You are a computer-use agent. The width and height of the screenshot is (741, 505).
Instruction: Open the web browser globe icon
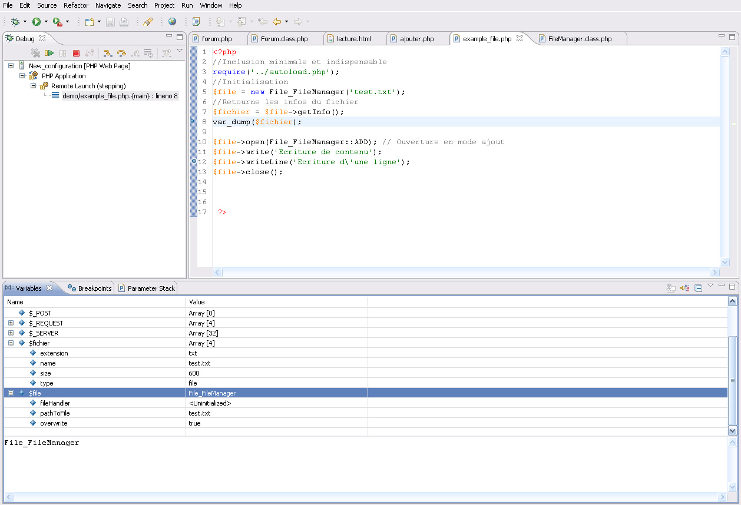(172, 22)
